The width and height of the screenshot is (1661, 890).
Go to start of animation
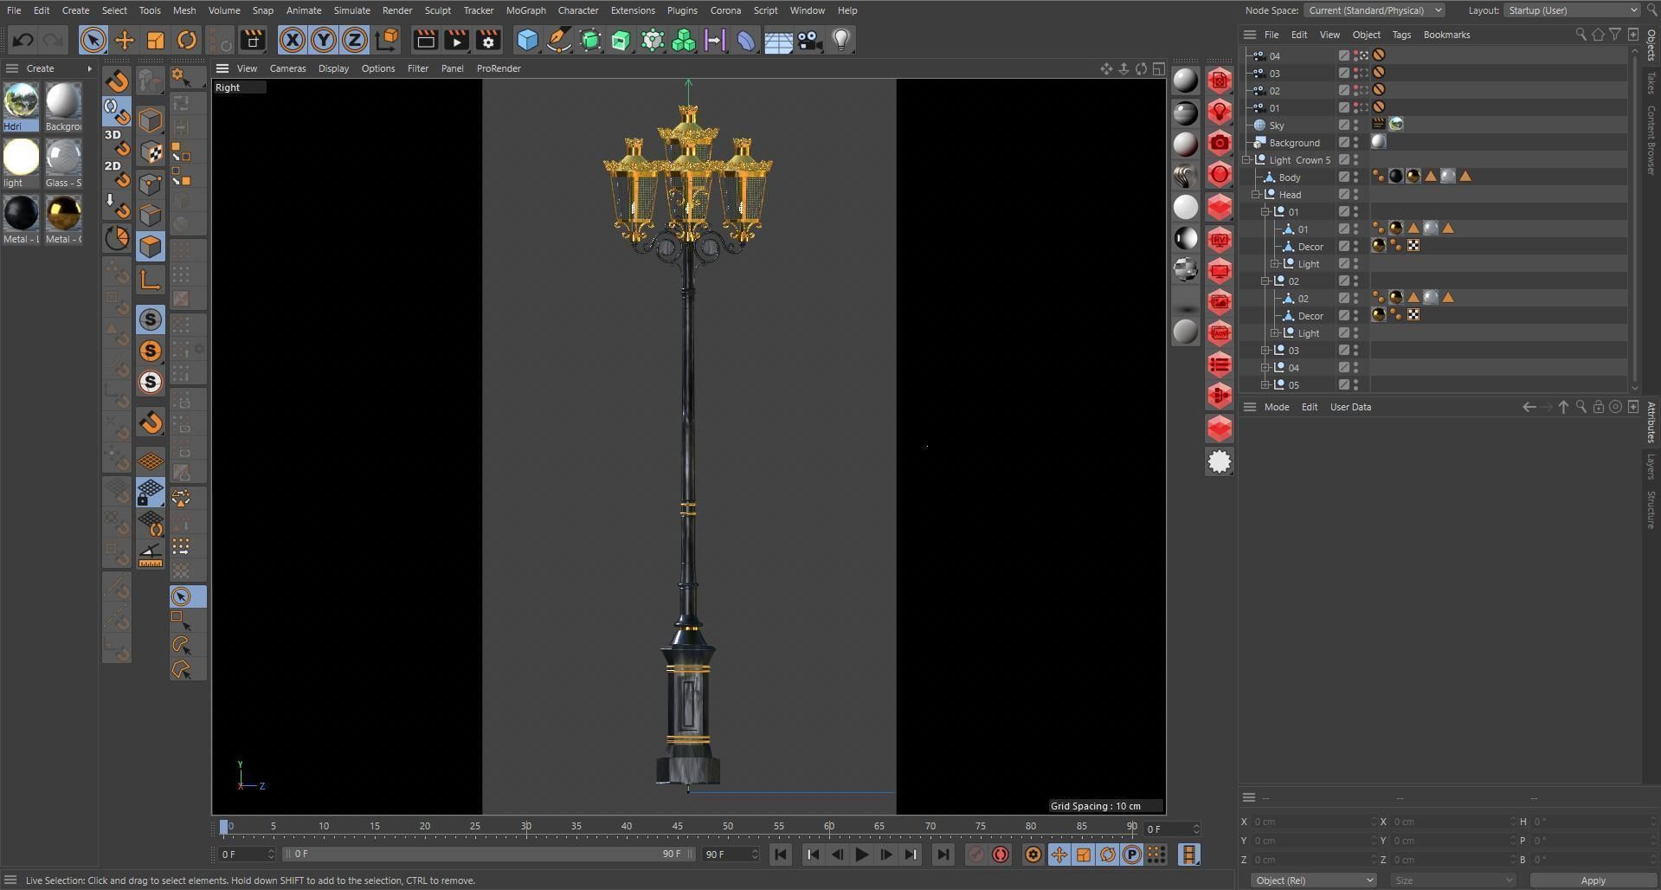point(780,855)
